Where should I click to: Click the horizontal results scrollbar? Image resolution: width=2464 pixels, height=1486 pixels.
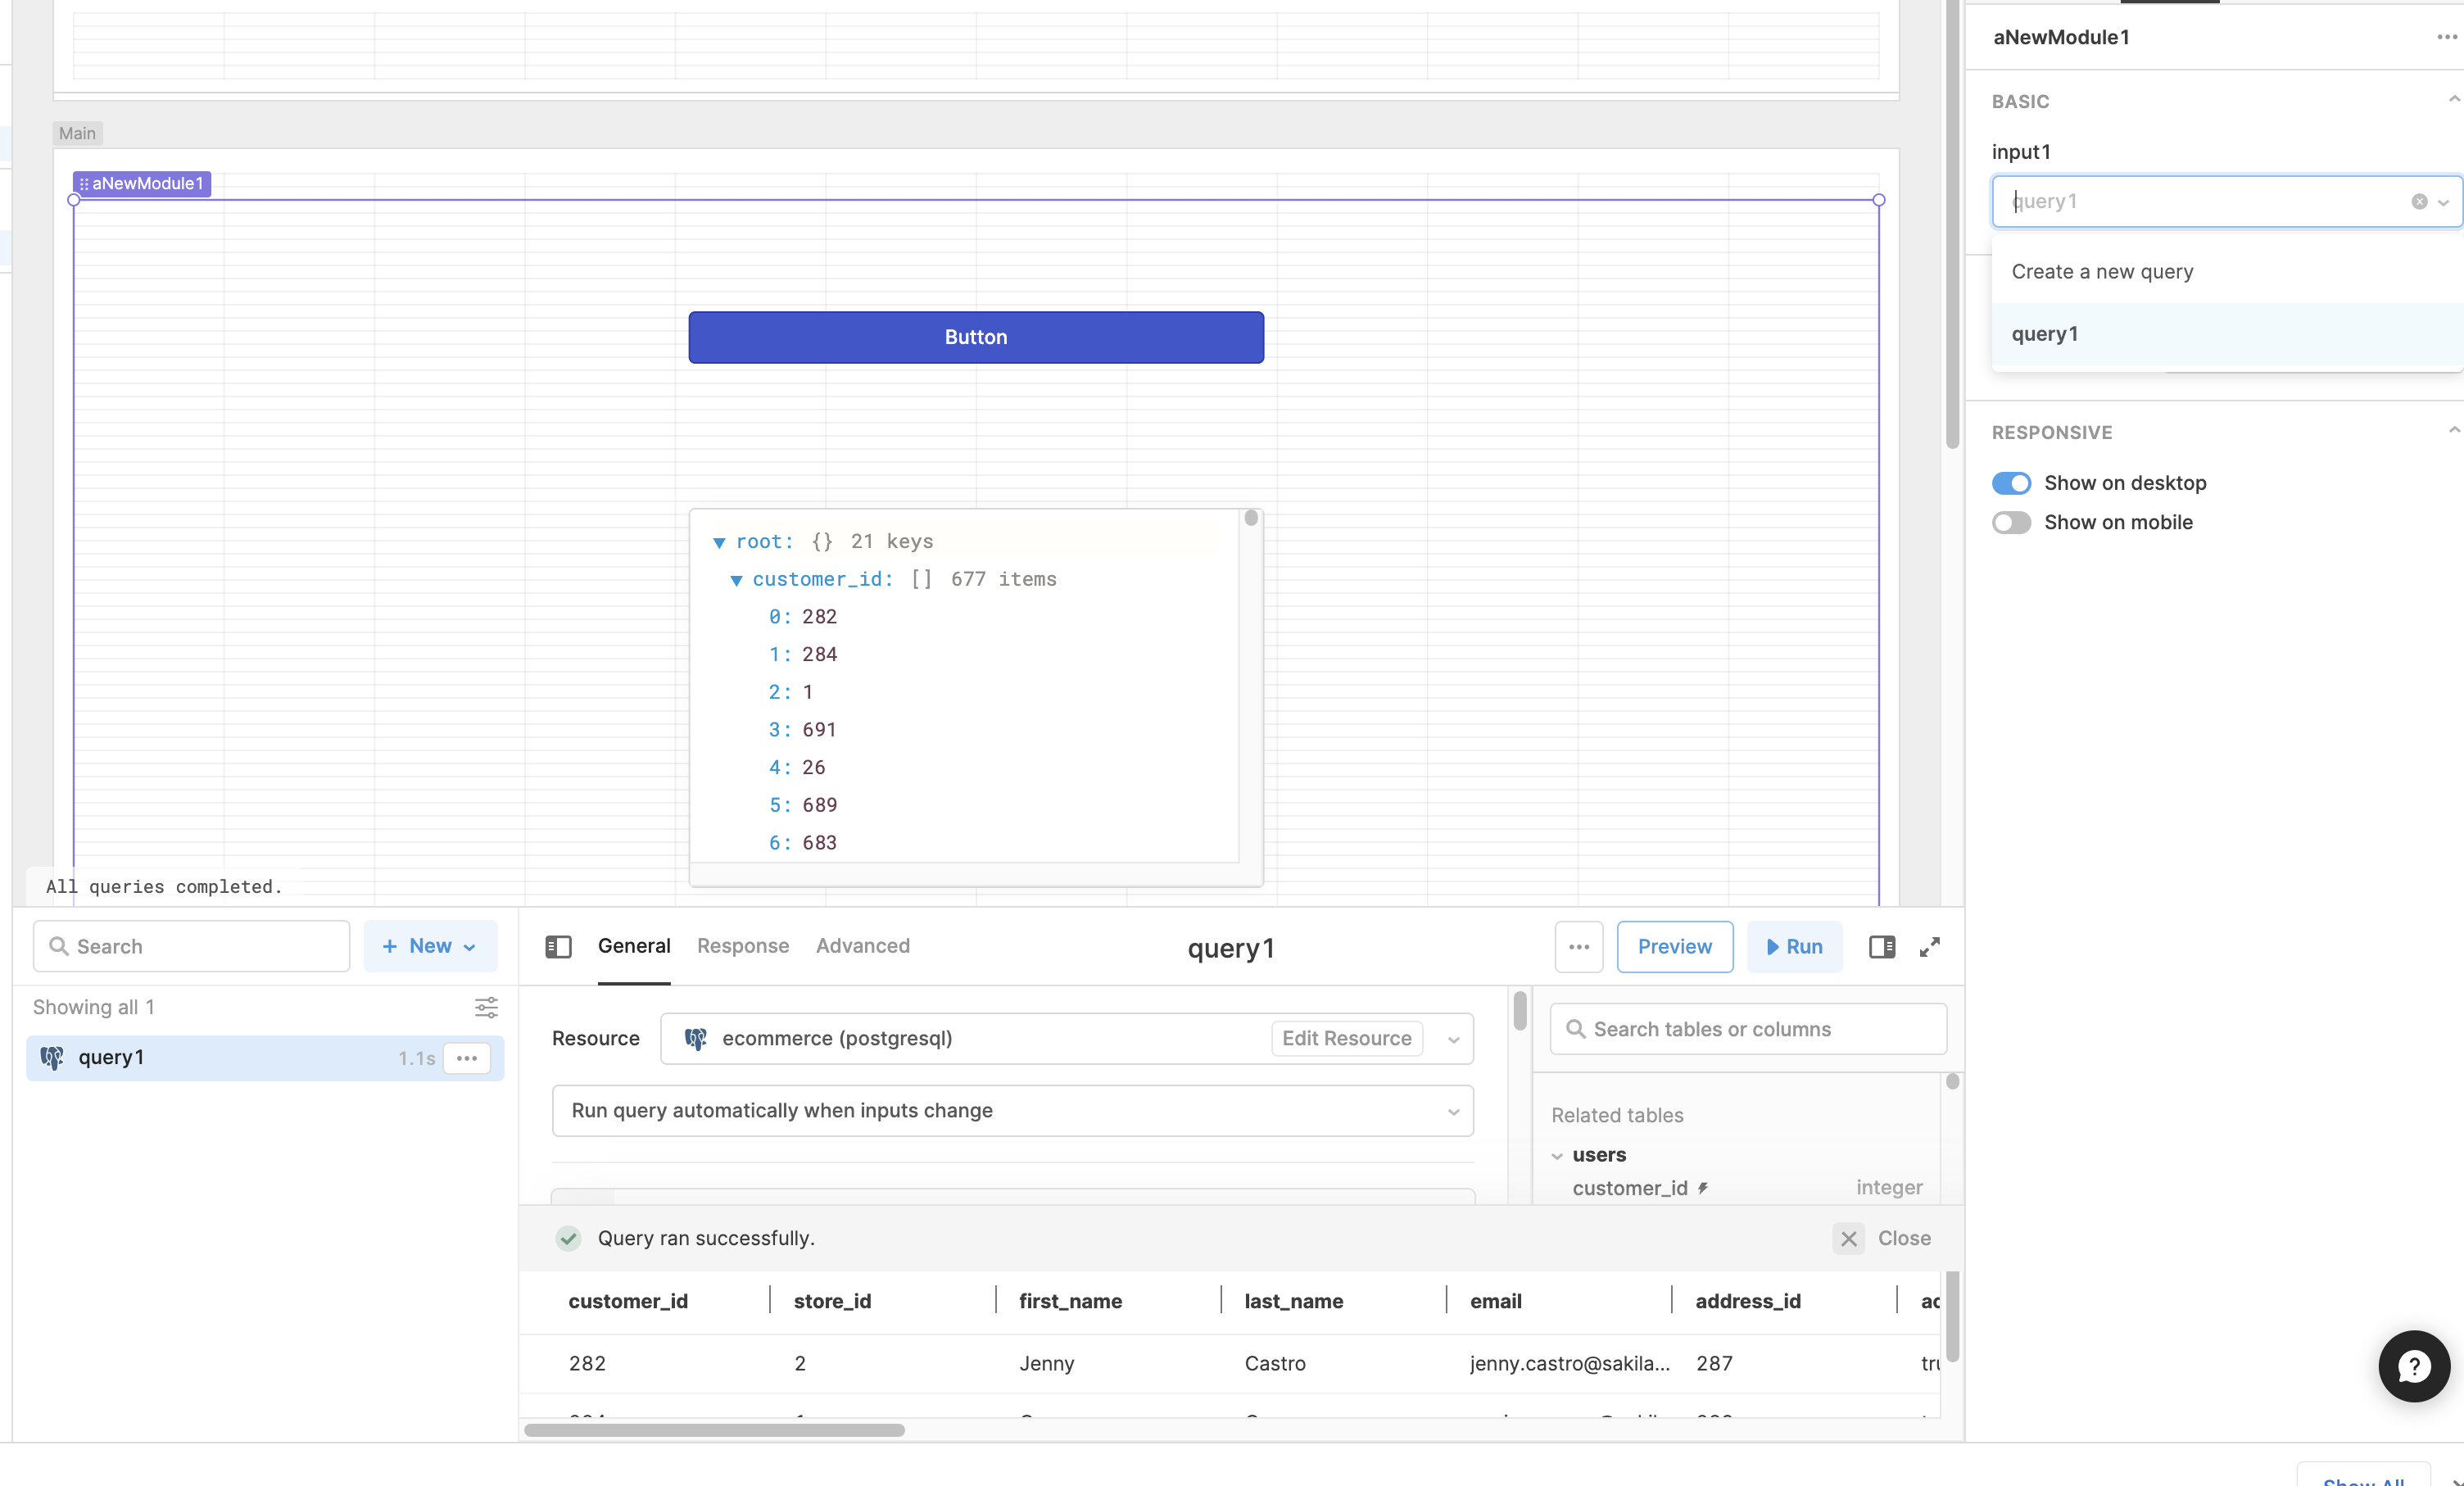click(x=714, y=1430)
